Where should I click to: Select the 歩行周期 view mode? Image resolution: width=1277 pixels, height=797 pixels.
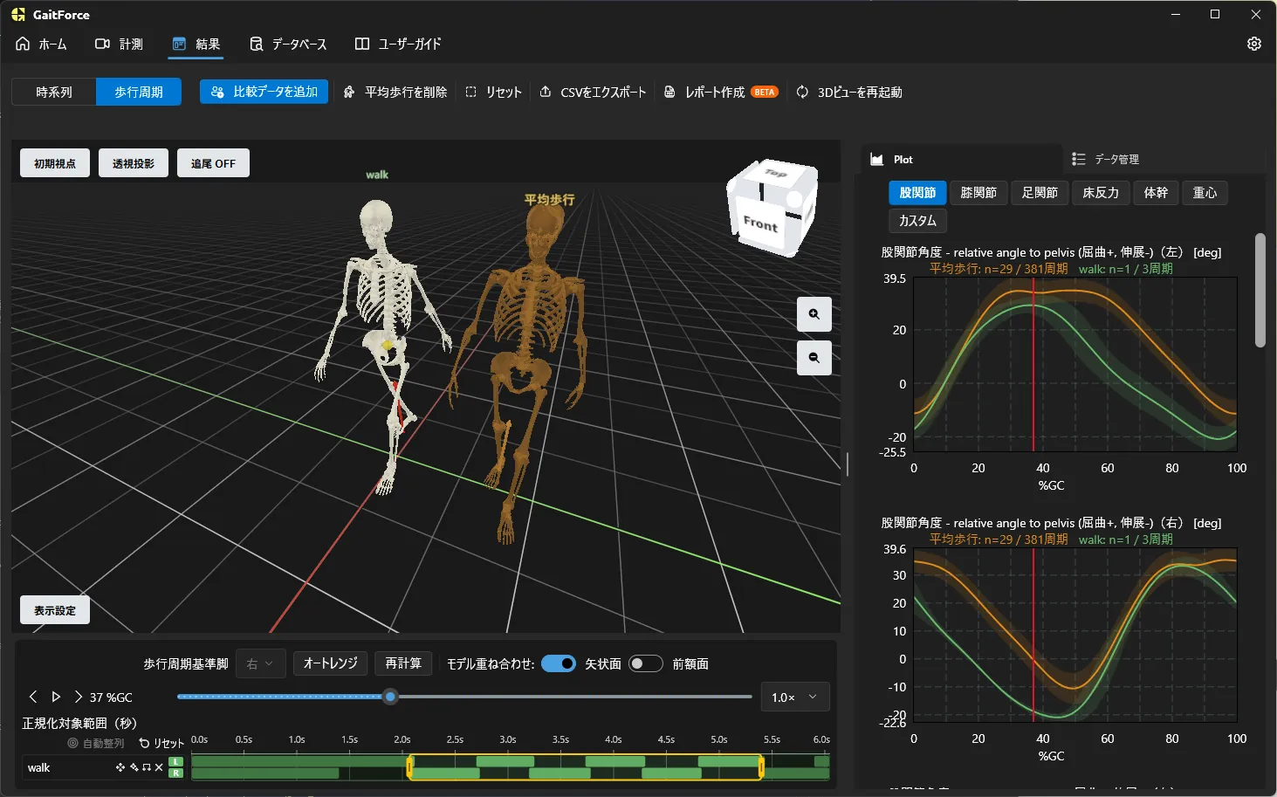coord(139,92)
